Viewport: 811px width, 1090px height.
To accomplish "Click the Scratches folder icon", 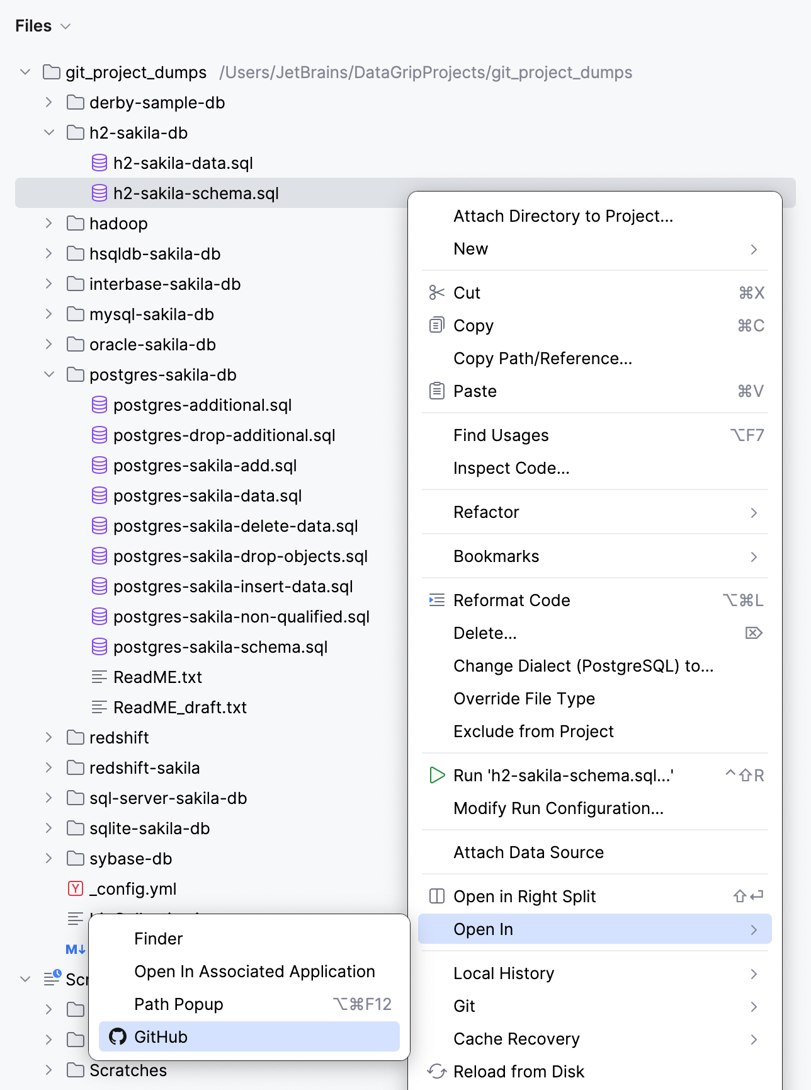I will 76,1070.
